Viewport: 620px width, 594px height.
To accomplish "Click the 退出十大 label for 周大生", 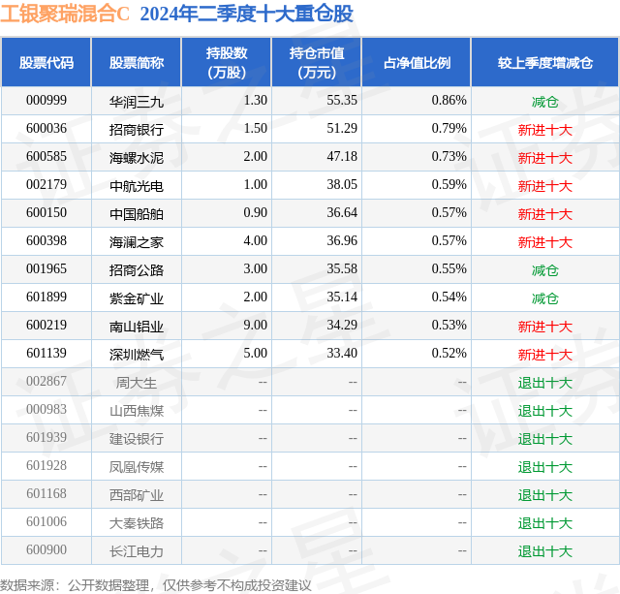I will [x=544, y=382].
